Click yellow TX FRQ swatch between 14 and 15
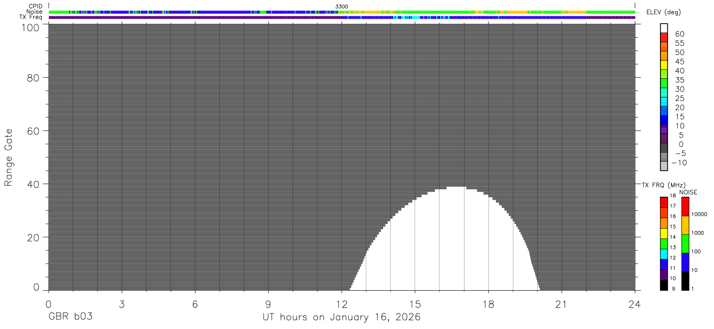The width and height of the screenshot is (714, 329). click(664, 233)
